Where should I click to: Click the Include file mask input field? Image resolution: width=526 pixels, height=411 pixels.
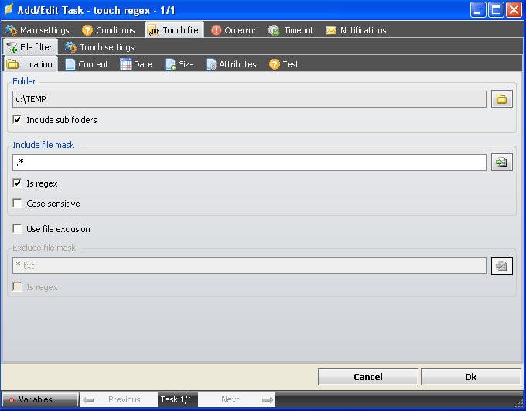pos(249,163)
